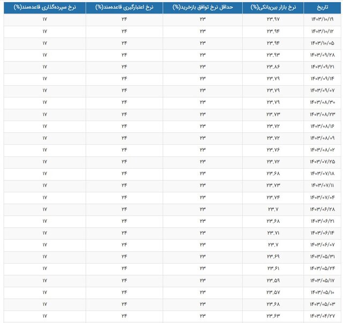Click deposit rate cell in ۱۴۰۳/۰۵/۰۳ row
This screenshot has width=343, height=323.
[44, 303]
